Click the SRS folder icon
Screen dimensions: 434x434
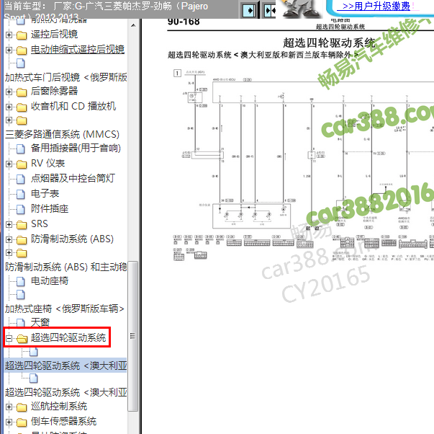coord(21,224)
